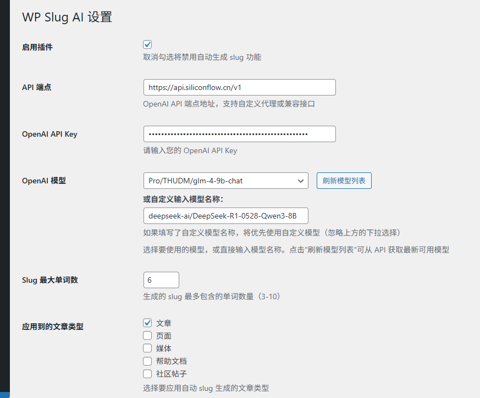480x398 pixels.
Task: Click 刷新模型列表 to fetch latest models
Action: pos(344,181)
